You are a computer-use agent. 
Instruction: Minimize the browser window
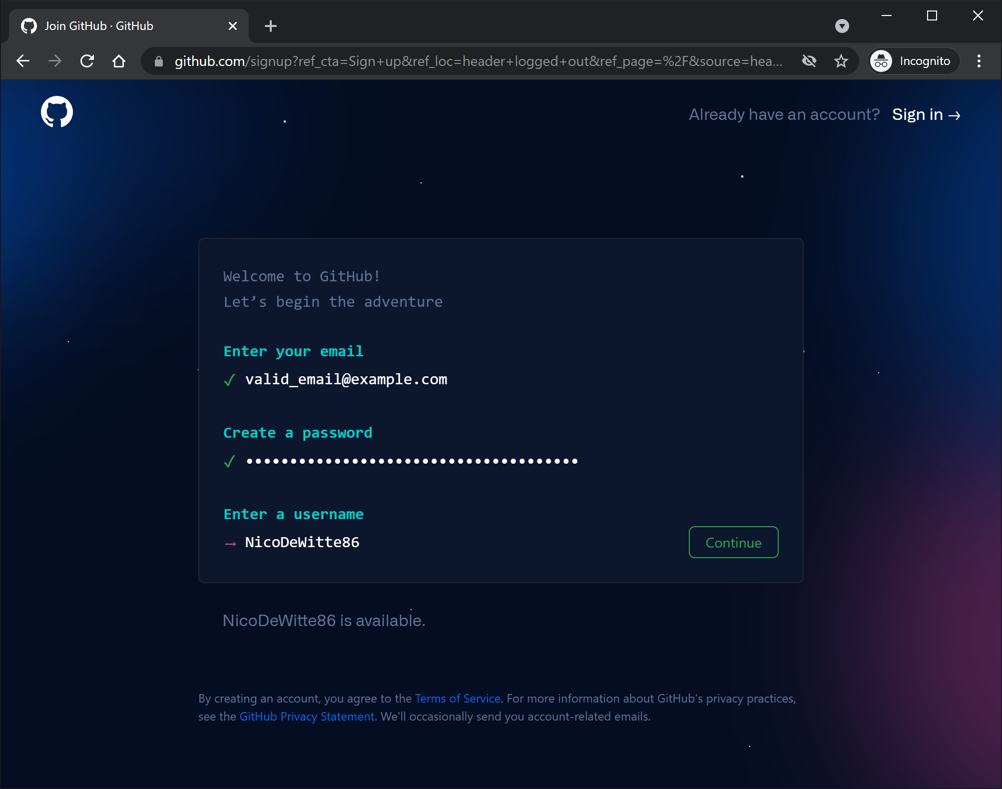pos(887,15)
